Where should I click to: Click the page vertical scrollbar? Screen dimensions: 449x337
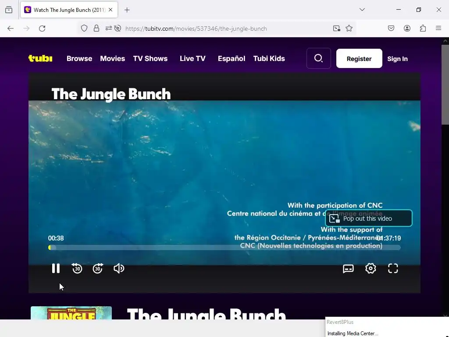pyautogui.click(x=445, y=85)
